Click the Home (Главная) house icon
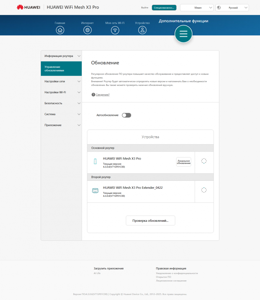 [x=60, y=30]
